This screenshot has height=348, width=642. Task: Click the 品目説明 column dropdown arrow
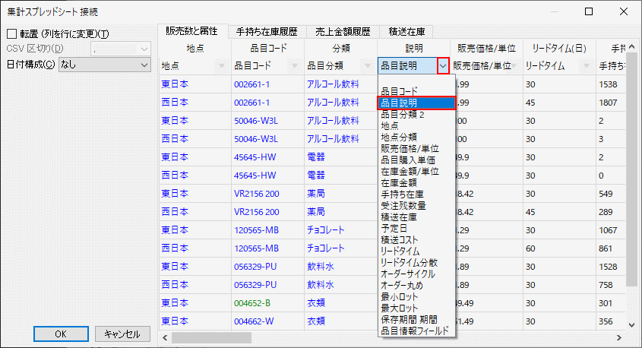point(443,66)
